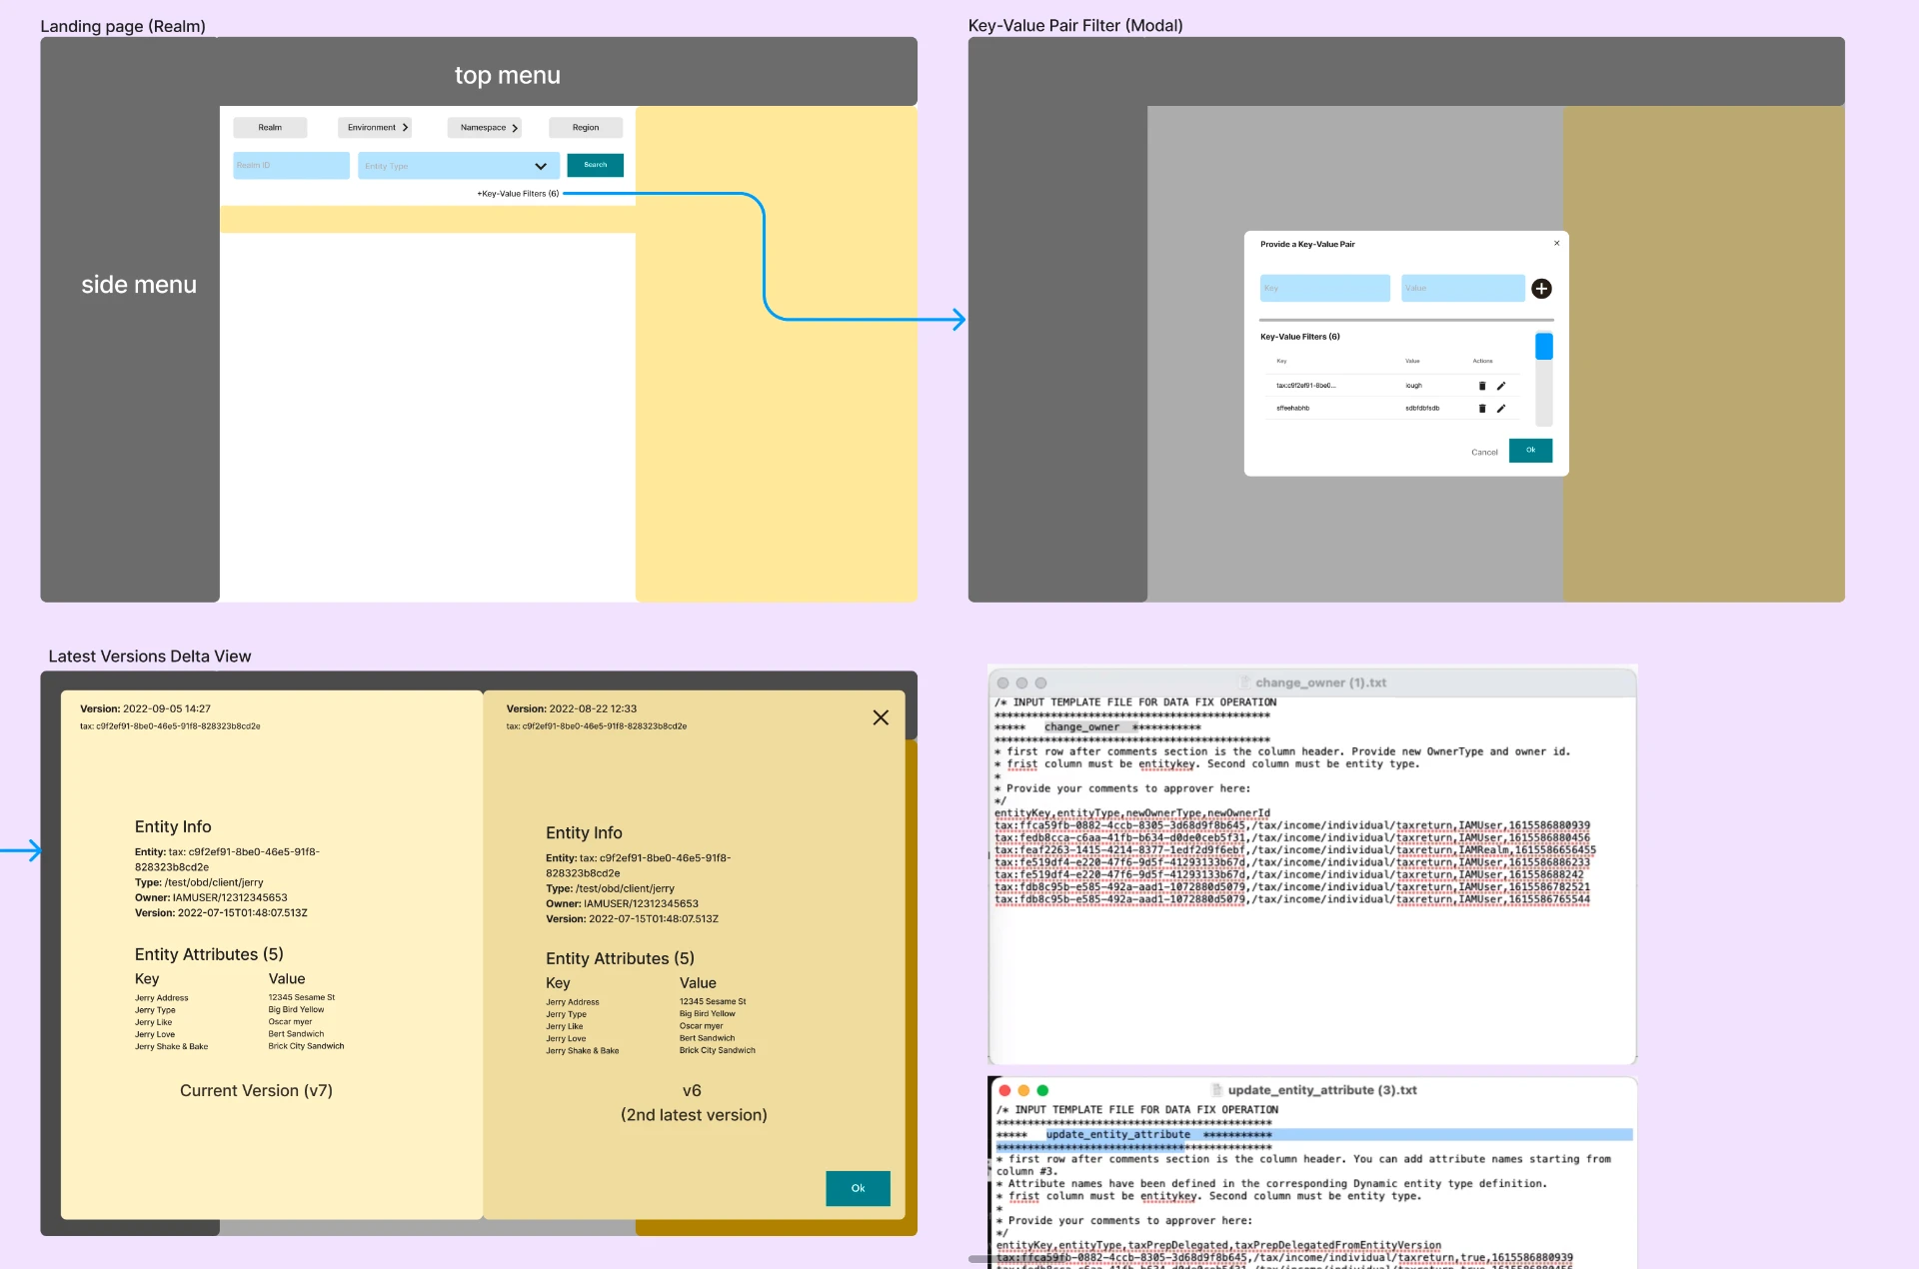Close the Latest Versions Delta View
Screen dimensions: 1919x1269
[x=881, y=717]
